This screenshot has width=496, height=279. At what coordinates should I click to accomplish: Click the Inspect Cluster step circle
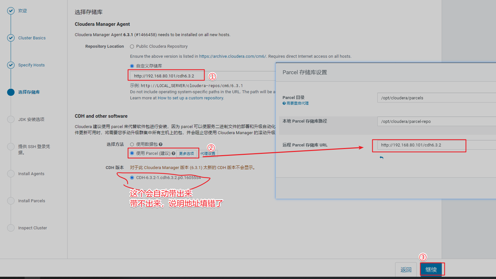click(x=11, y=228)
